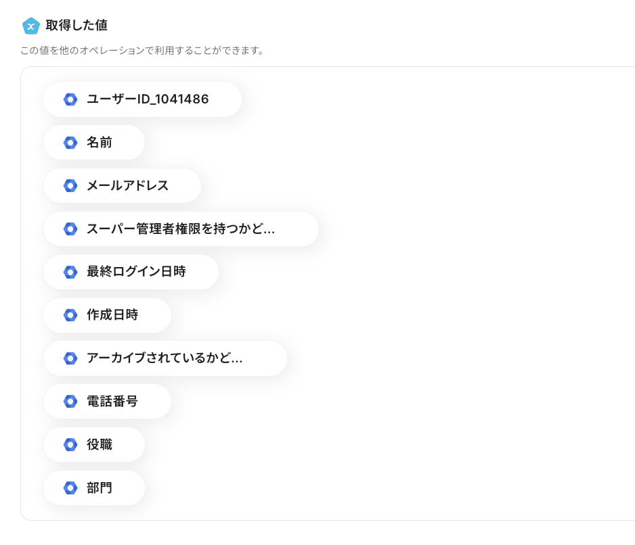Screen dimensions: 635x545
Task: Click the hexagon icon beside 電話番号
Action: click(x=70, y=402)
